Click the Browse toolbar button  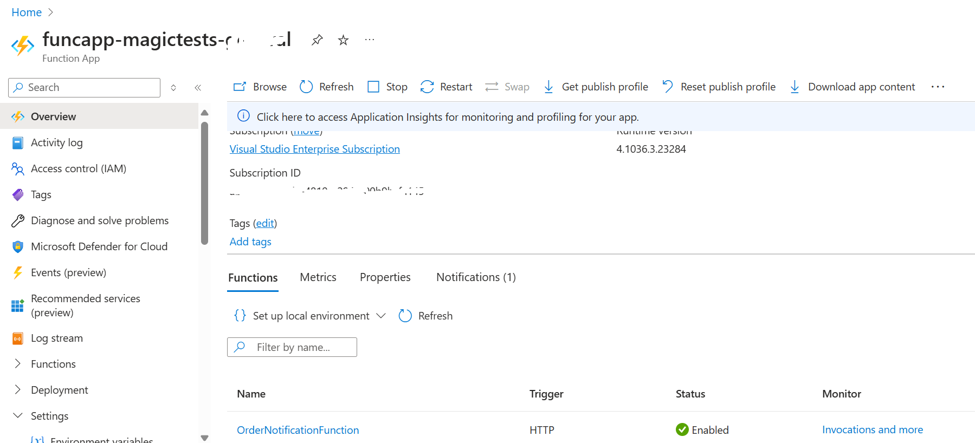click(x=260, y=87)
